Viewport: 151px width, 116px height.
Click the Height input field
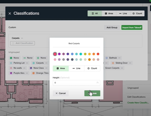(x=76, y=83)
